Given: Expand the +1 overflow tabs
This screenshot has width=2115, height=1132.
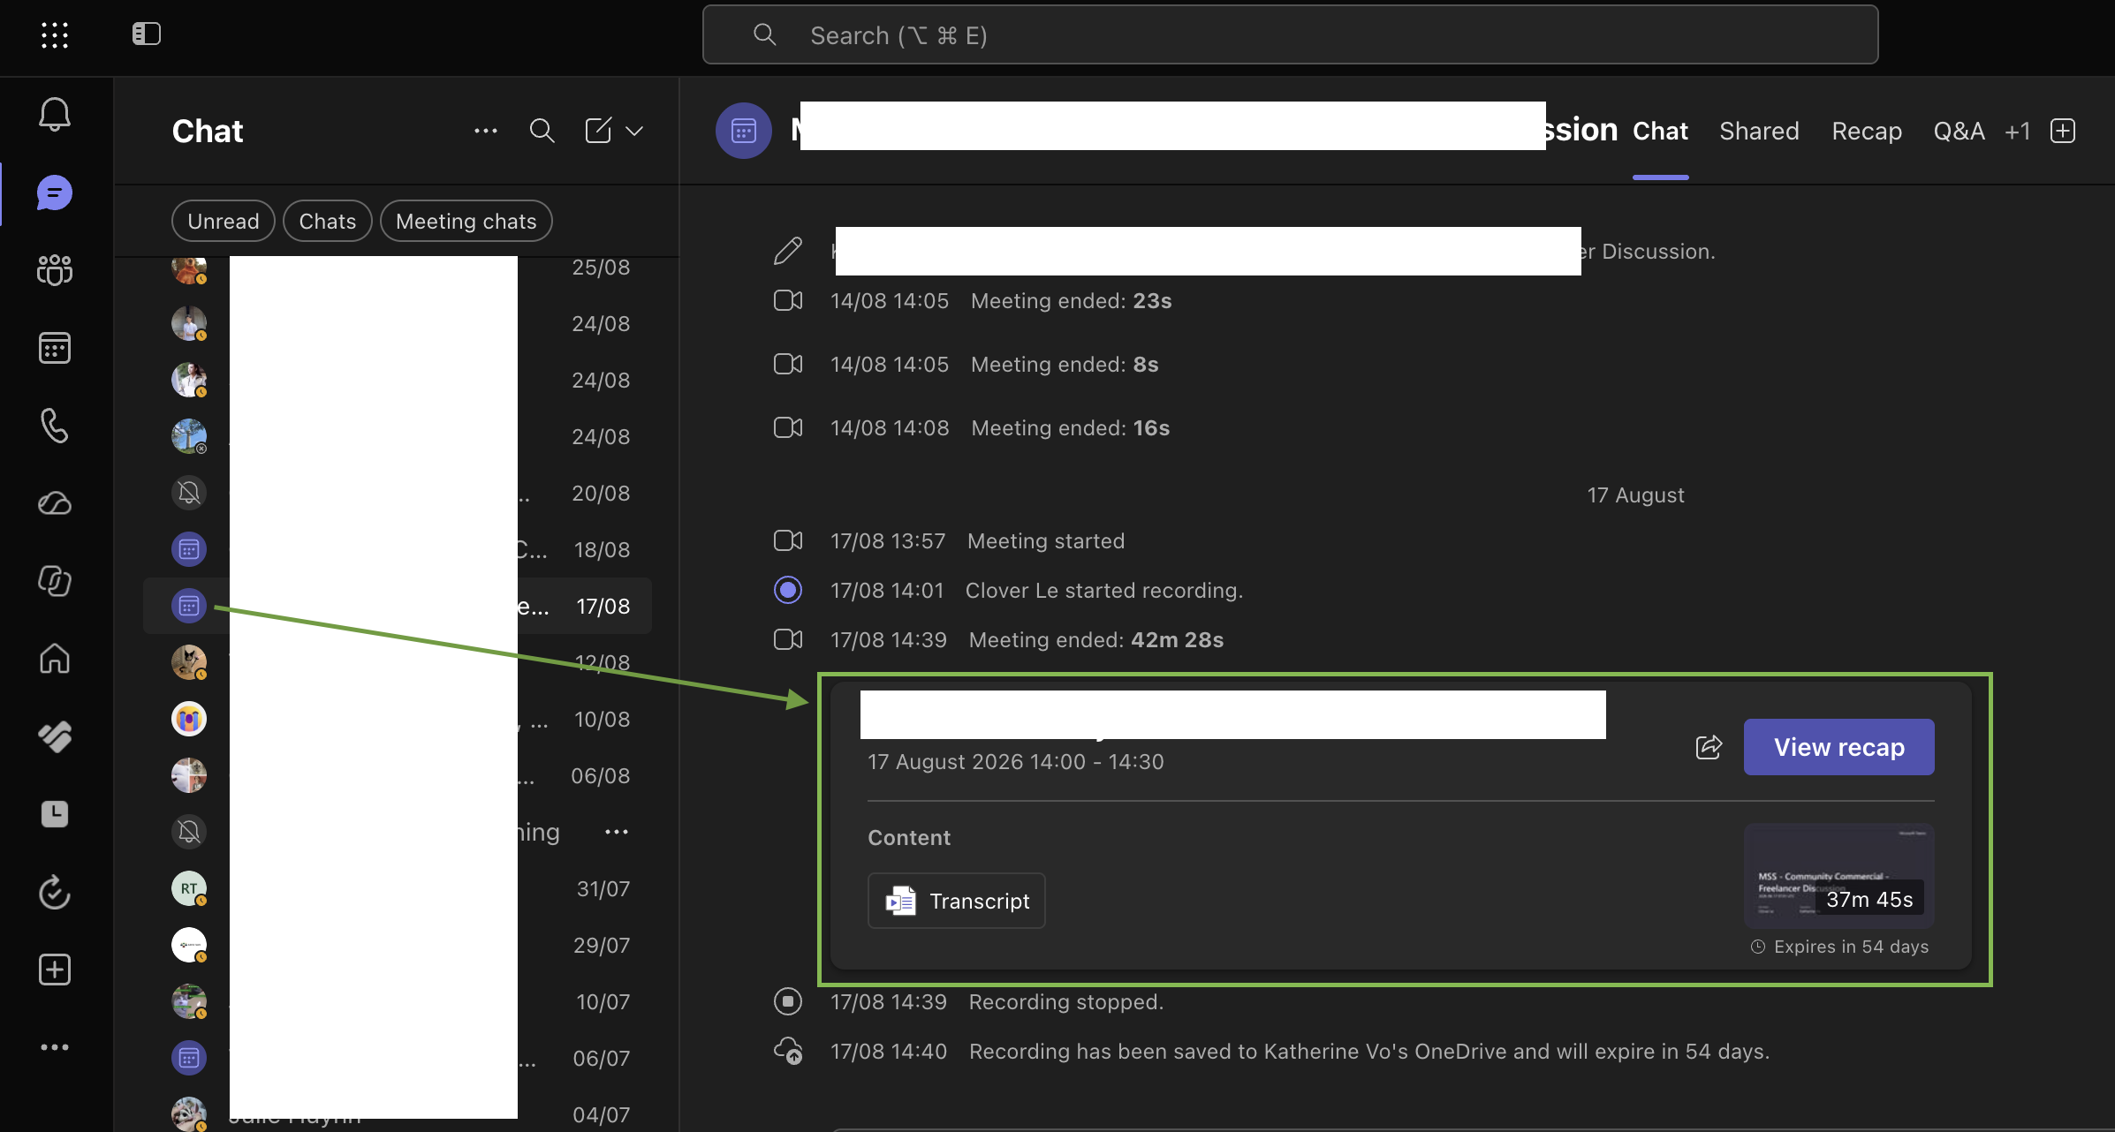Looking at the screenshot, I should (x=2018, y=131).
